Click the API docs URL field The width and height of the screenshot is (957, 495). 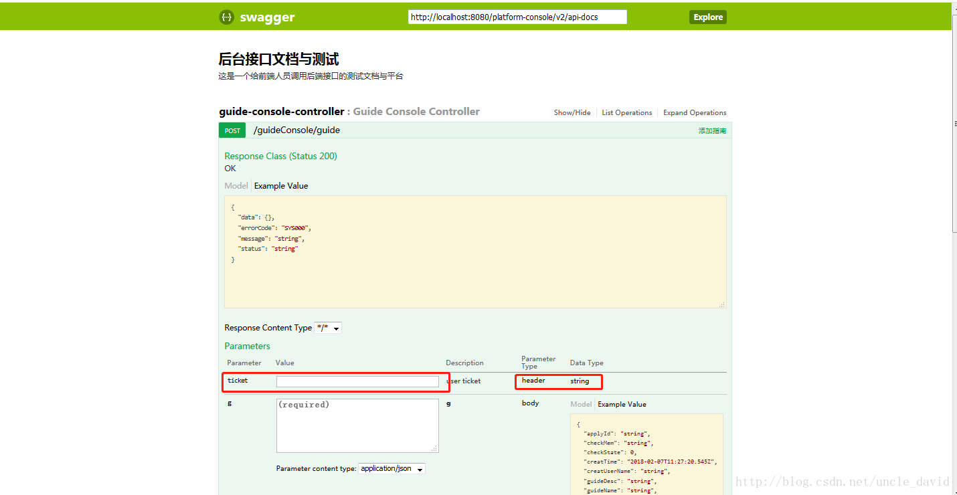pyautogui.click(x=517, y=17)
